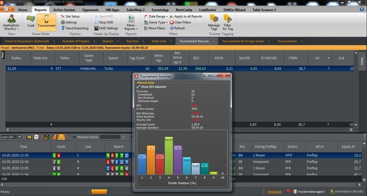The image size is (367, 196).
Task: Open HUD Settings
Action: [106, 28]
